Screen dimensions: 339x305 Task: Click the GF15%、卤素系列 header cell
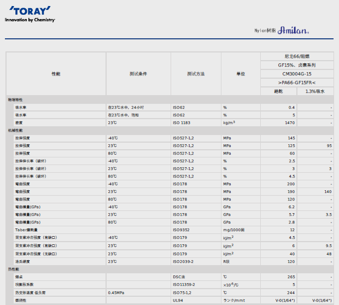(297, 65)
